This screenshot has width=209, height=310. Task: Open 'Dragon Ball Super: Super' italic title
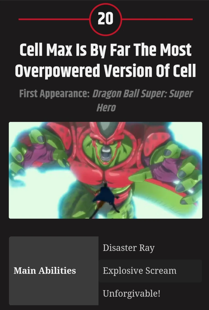coord(142,94)
